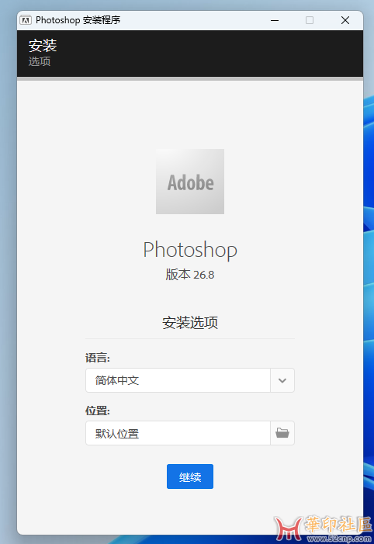Click the 默认位置 location field
The width and height of the screenshot is (374, 544).
coord(178,433)
